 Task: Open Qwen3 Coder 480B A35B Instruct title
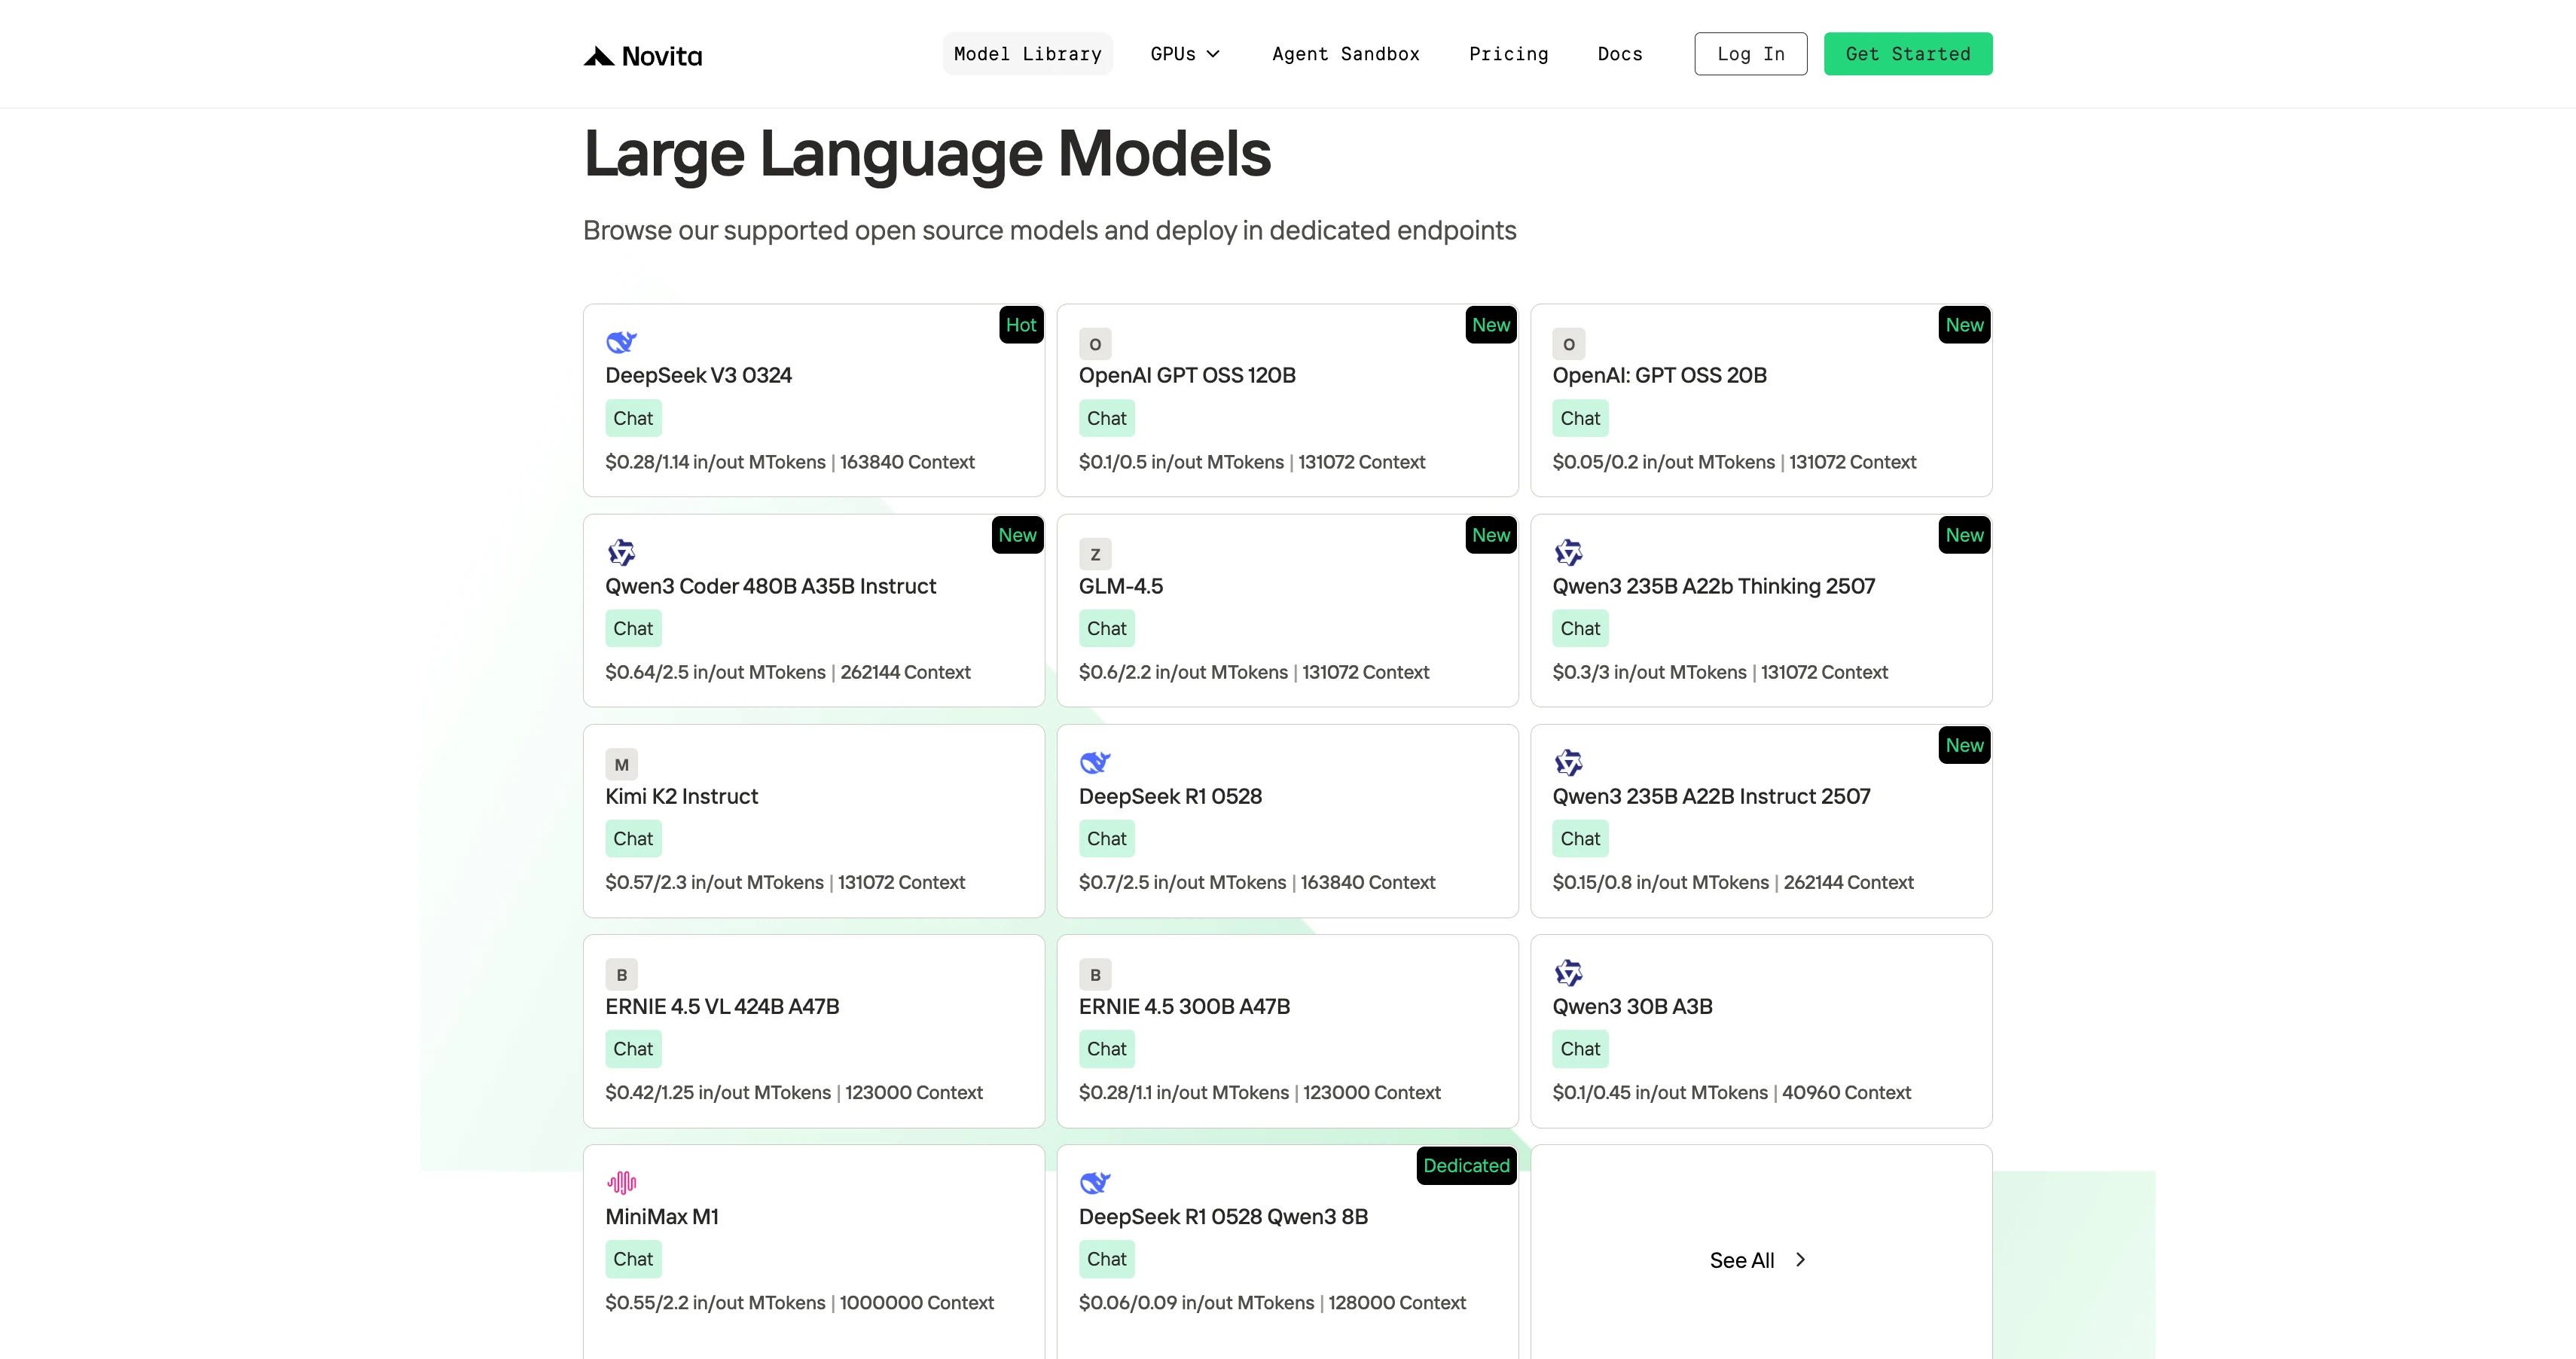click(x=770, y=586)
